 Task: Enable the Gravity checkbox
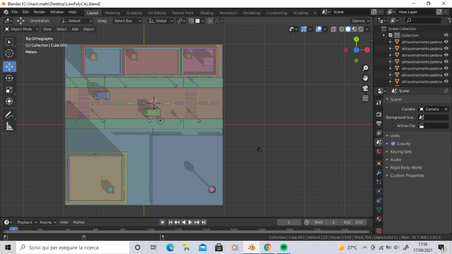393,144
